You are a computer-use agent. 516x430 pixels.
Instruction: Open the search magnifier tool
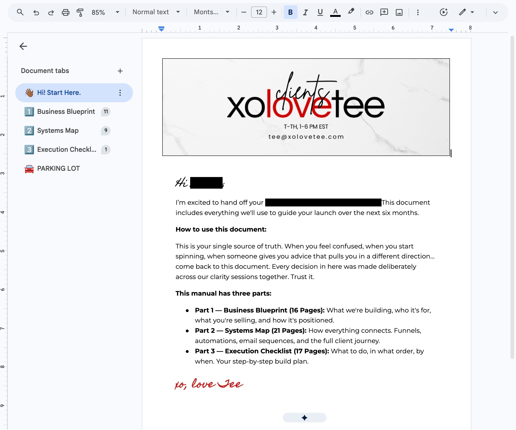point(20,12)
